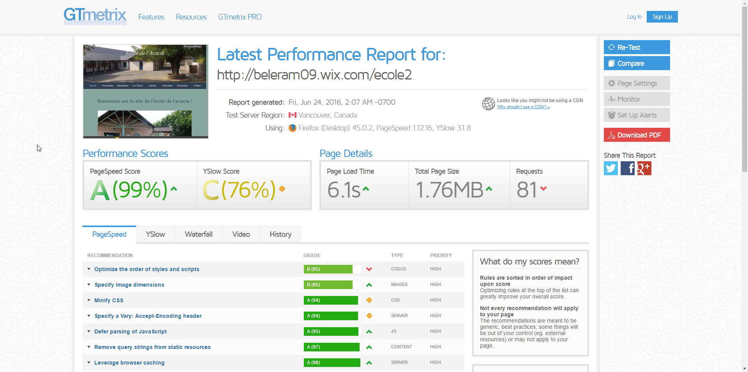Click B (85) grade bar for Optimize order
This screenshot has height=372, width=748.
[333, 269]
